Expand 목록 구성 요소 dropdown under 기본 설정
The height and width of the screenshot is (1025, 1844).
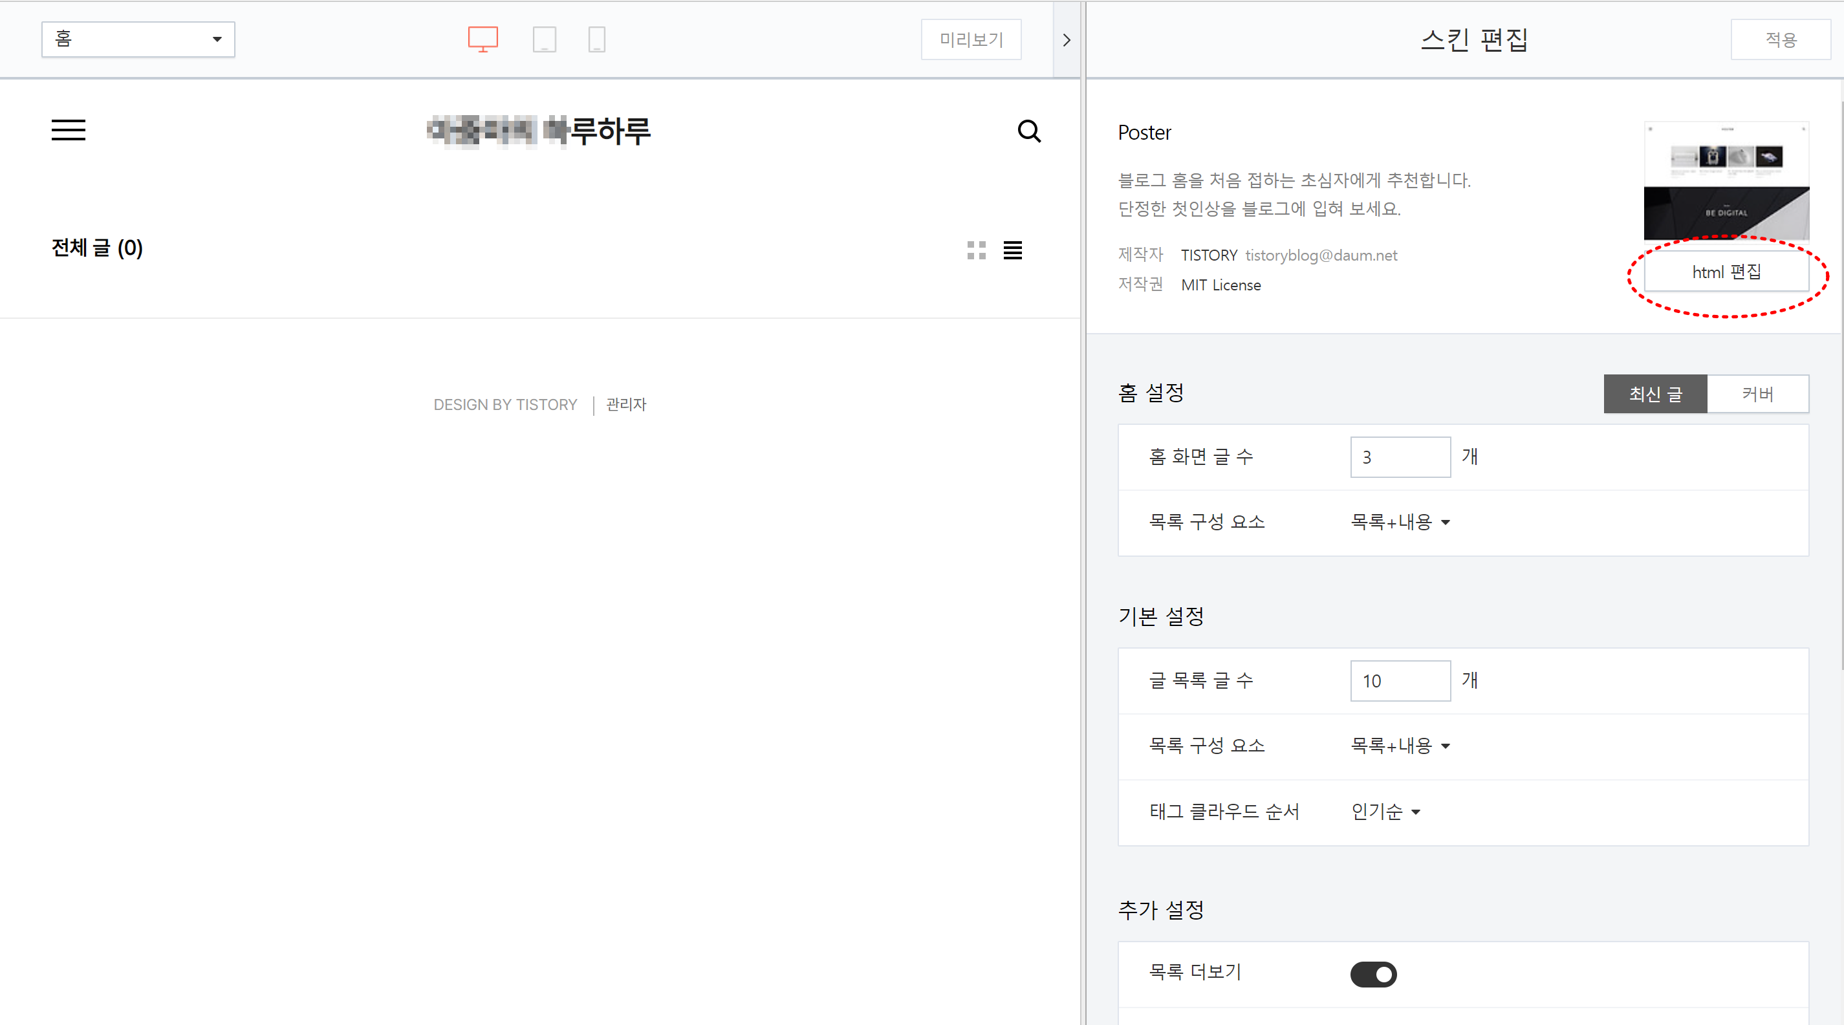[x=1400, y=746]
